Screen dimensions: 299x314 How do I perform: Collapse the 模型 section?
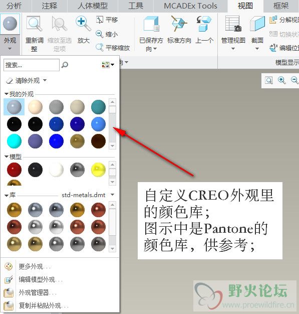[7, 156]
